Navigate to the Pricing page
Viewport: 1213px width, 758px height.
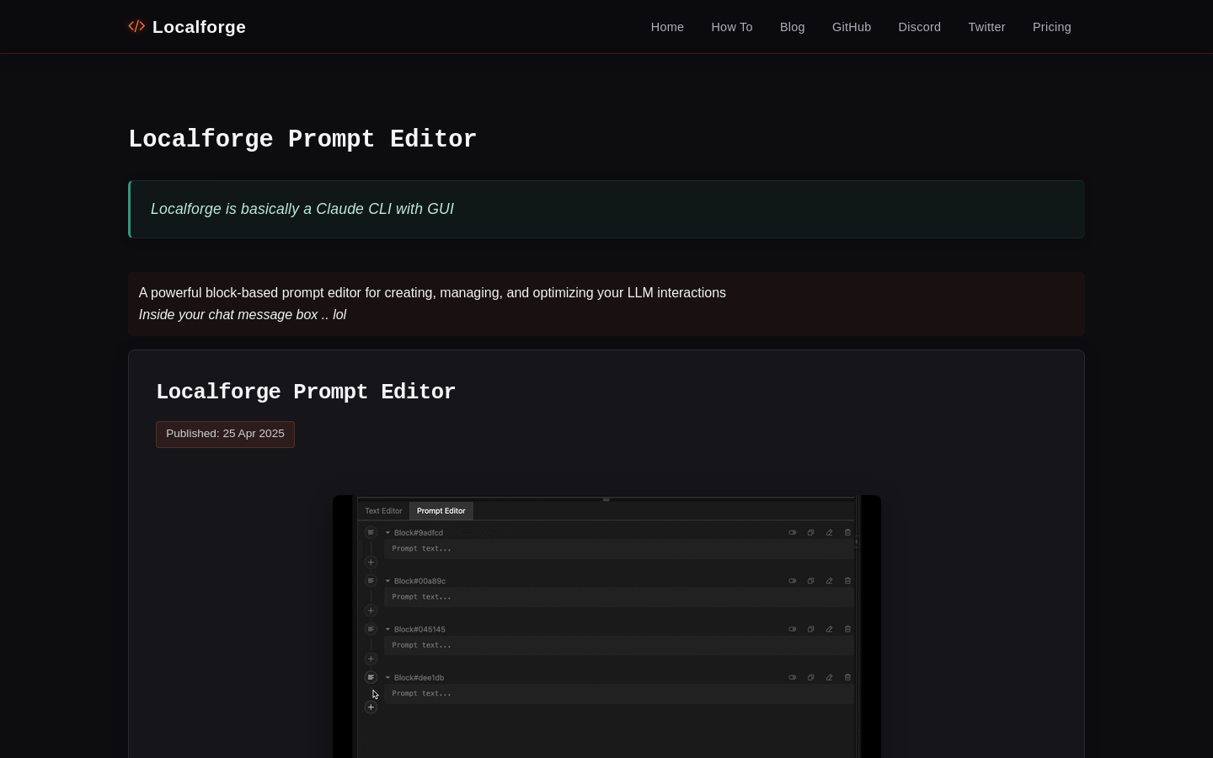(1052, 27)
